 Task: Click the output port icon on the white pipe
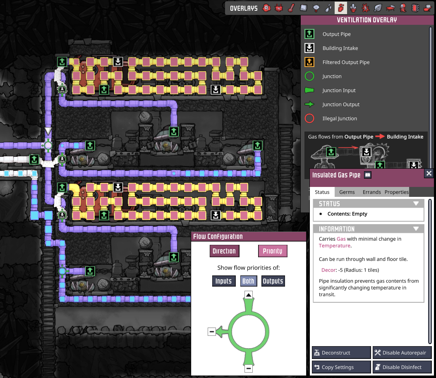click(34, 159)
